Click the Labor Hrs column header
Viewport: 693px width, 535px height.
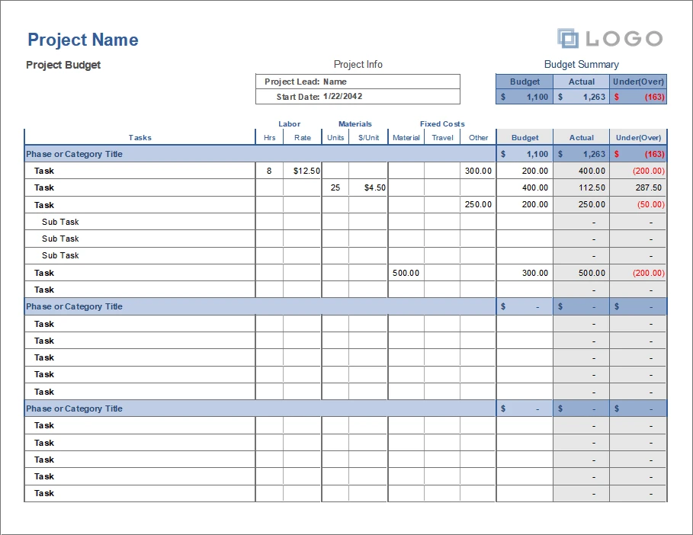click(x=268, y=137)
